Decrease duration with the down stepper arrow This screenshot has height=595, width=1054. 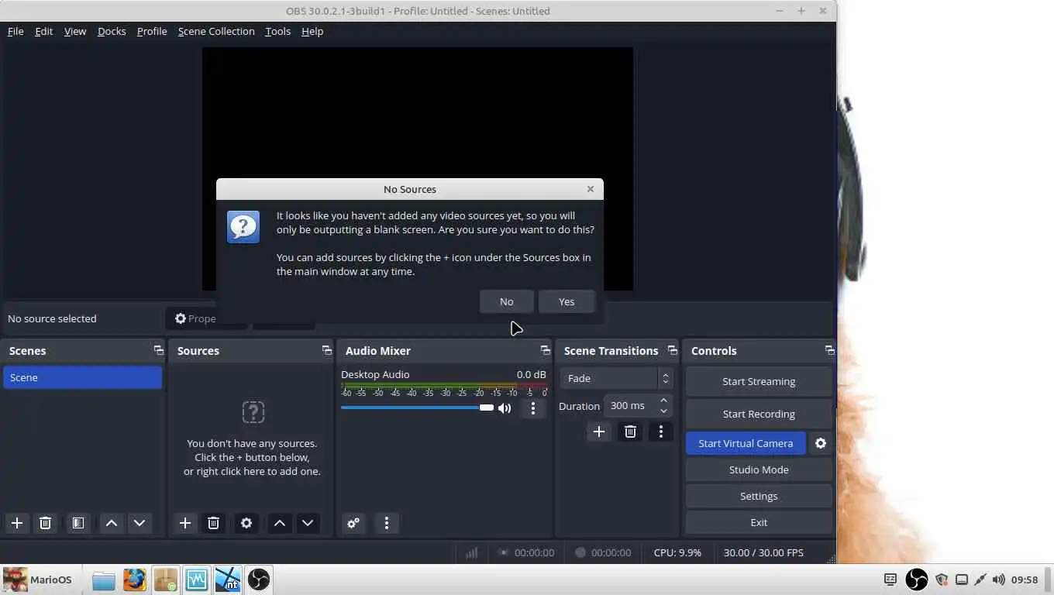coord(664,411)
